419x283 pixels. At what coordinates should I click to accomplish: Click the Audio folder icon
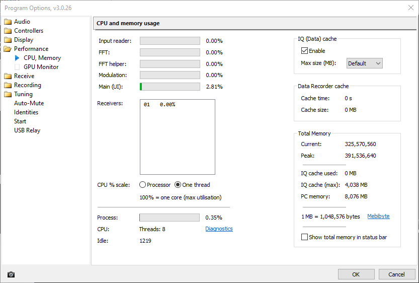pyautogui.click(x=8, y=22)
